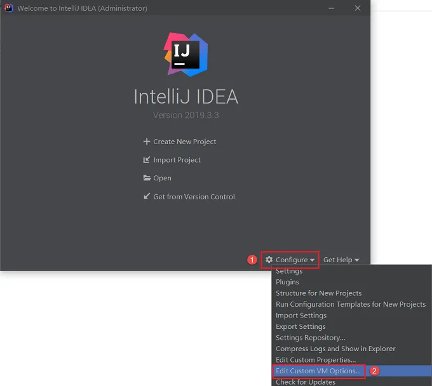
Task: Expand the Configure dropdown arrow
Action: pyautogui.click(x=312, y=260)
